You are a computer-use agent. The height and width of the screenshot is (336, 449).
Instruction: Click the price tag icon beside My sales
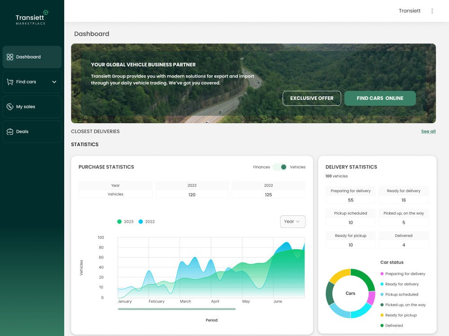(10, 107)
